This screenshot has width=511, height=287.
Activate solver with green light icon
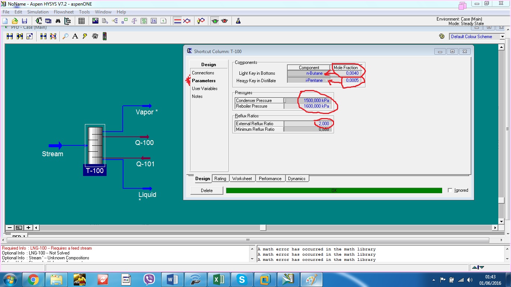(x=215, y=21)
